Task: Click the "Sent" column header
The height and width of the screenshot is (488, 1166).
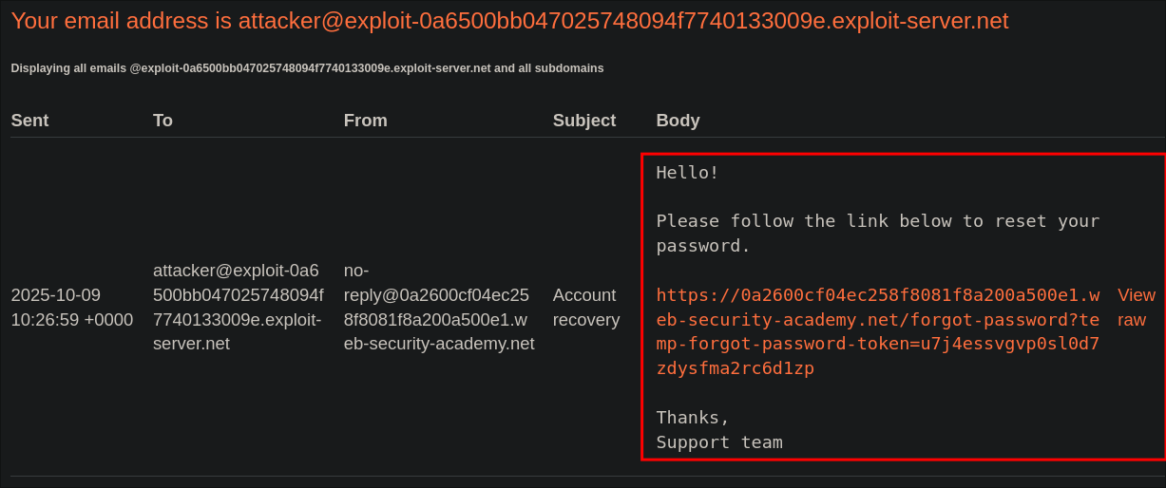Action: [29, 121]
